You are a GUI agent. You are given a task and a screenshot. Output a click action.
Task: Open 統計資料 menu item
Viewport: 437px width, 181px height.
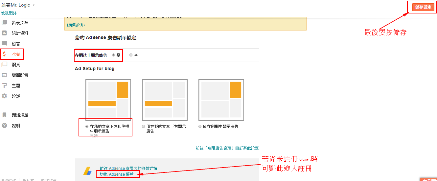pyautogui.click(x=20, y=33)
